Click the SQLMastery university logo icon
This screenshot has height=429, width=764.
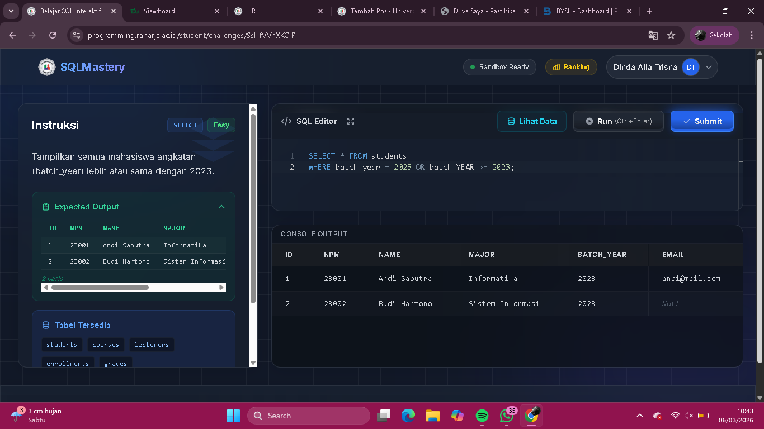click(x=47, y=67)
